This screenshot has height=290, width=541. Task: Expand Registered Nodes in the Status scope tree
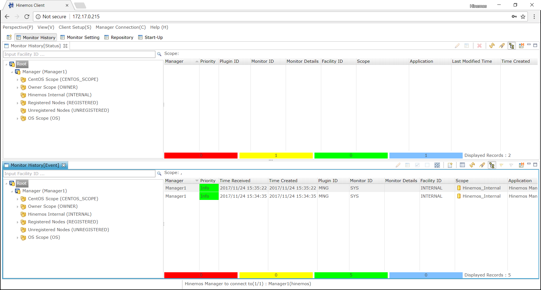pyautogui.click(x=17, y=103)
